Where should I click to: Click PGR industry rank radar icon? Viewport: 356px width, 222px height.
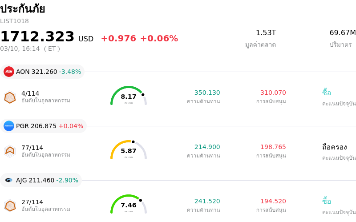(x=10, y=151)
